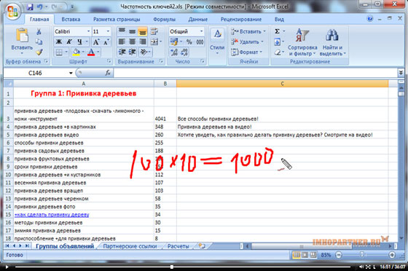
Task: Open the Insert cells (Вставить) dropdown
Action: (x=248, y=31)
